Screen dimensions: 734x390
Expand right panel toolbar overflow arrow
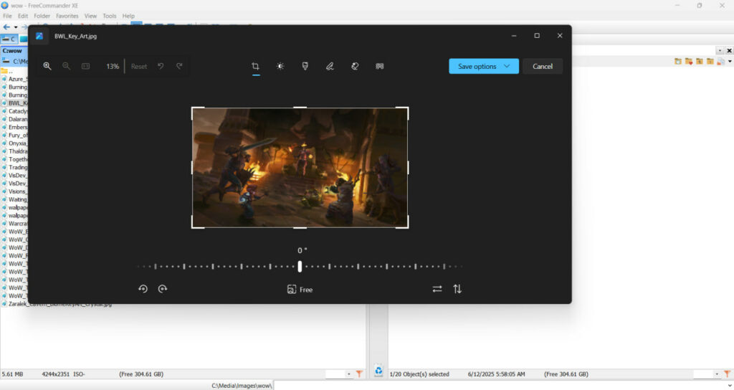pyautogui.click(x=730, y=62)
